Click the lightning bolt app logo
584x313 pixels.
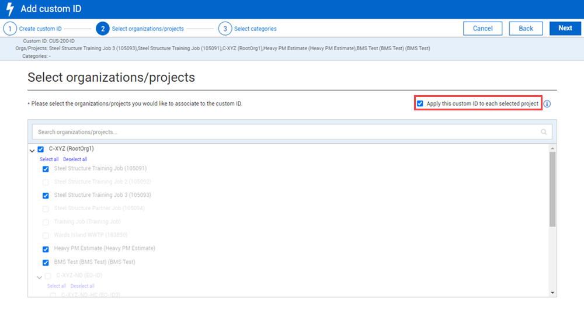[9, 9]
